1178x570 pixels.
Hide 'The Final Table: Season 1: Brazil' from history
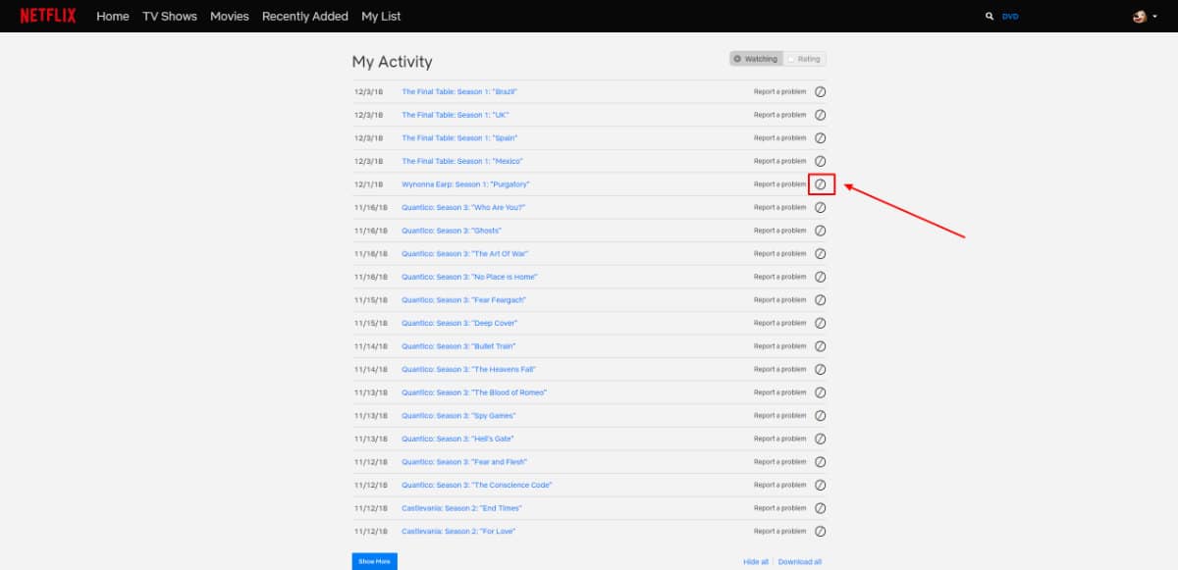click(x=821, y=91)
